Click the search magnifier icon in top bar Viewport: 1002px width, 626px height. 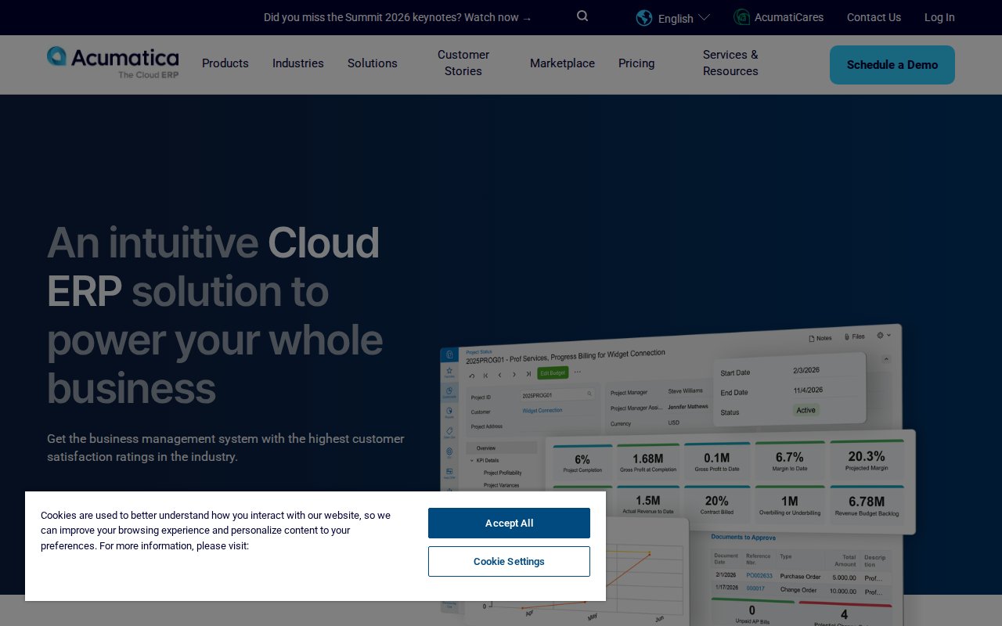[x=582, y=16]
